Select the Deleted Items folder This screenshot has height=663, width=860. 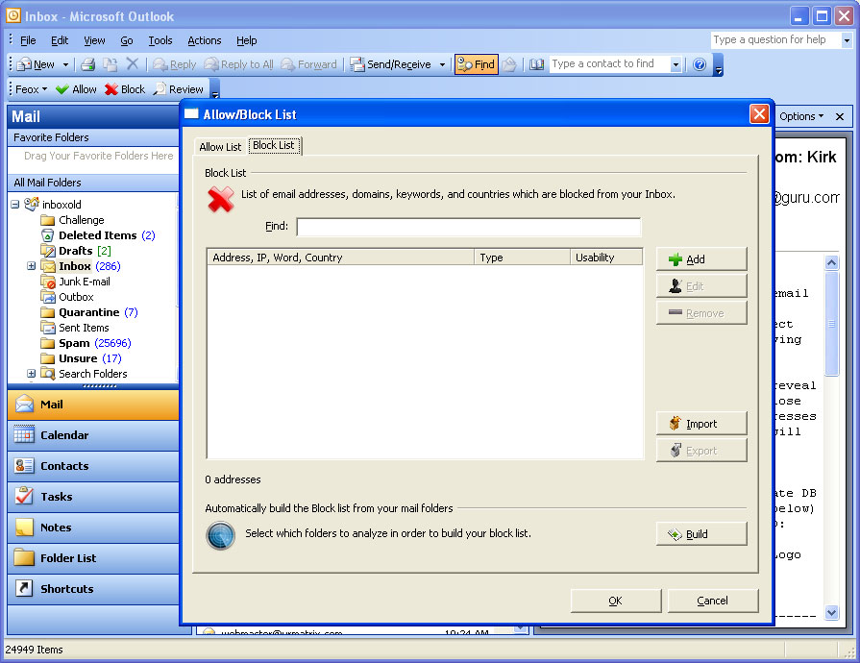pos(98,235)
